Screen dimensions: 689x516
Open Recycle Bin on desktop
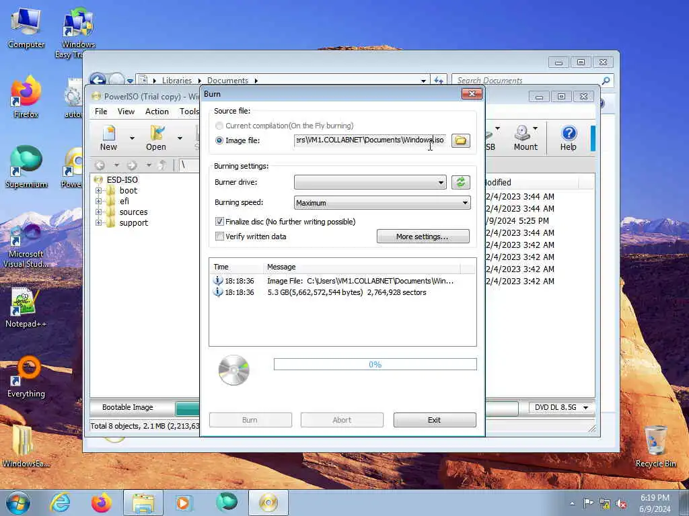(655, 447)
